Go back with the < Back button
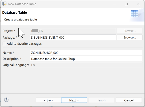This screenshot has width=145, height=107. (x=49, y=100)
